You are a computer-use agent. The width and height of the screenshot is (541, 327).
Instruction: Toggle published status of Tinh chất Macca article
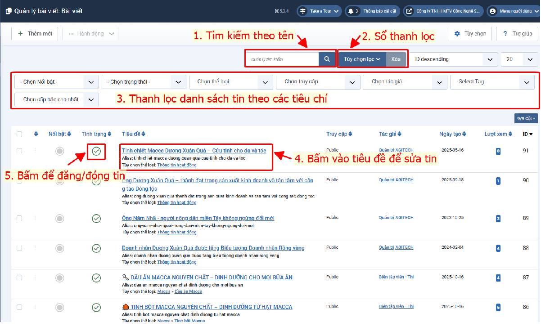[96, 151]
